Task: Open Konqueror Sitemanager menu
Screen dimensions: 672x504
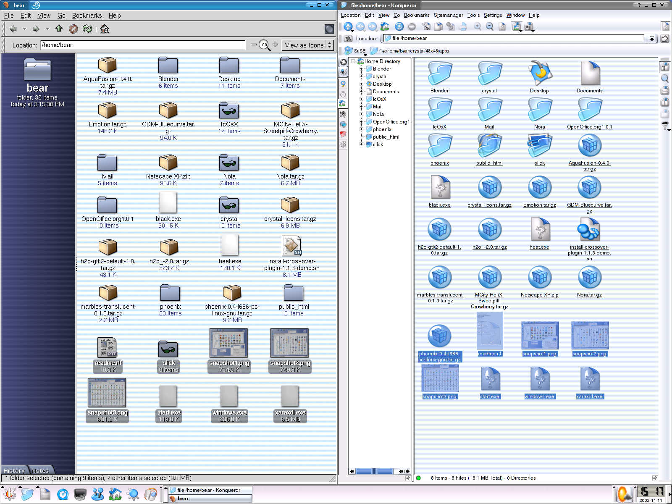Action: tap(448, 15)
